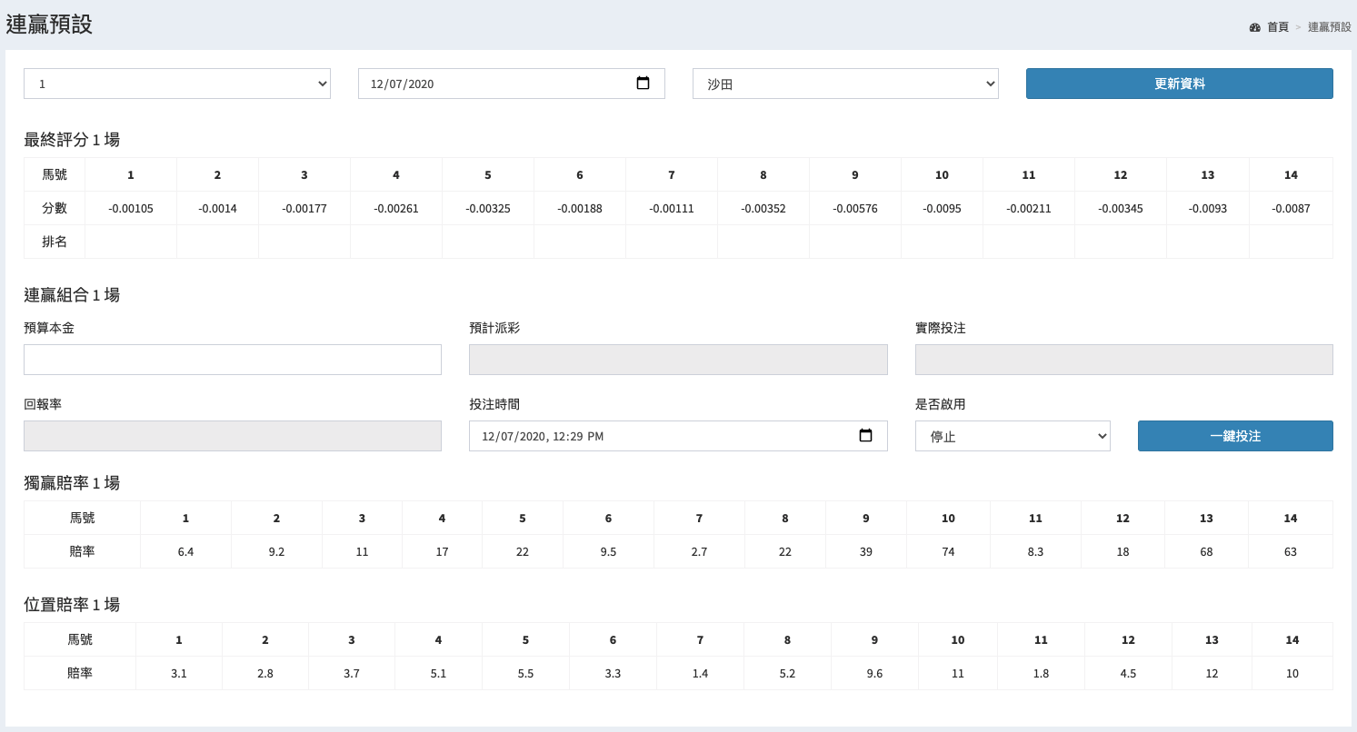
Task: Select score cell -0.00111
Action: (672, 208)
